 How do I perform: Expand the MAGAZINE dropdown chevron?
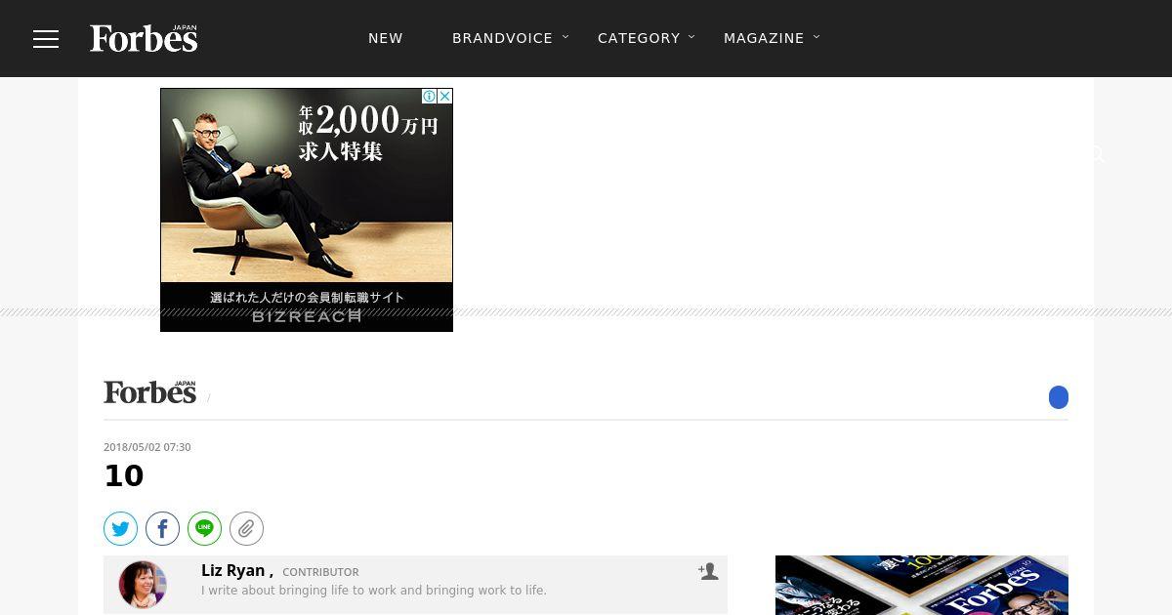tap(816, 37)
